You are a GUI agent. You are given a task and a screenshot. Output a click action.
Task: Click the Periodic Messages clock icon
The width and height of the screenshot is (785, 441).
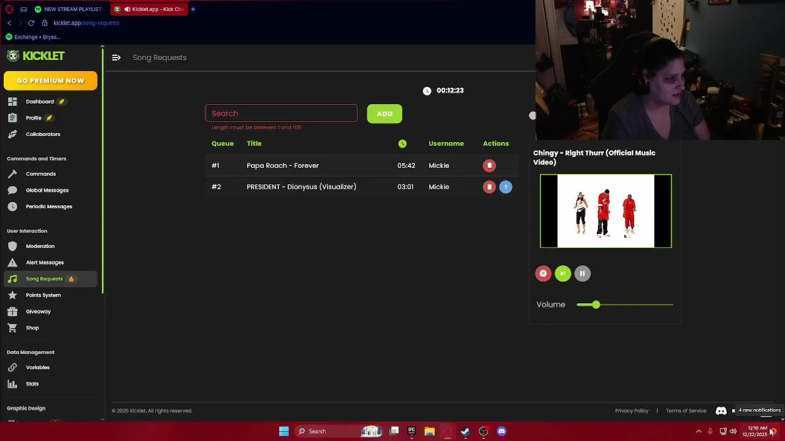coord(12,206)
